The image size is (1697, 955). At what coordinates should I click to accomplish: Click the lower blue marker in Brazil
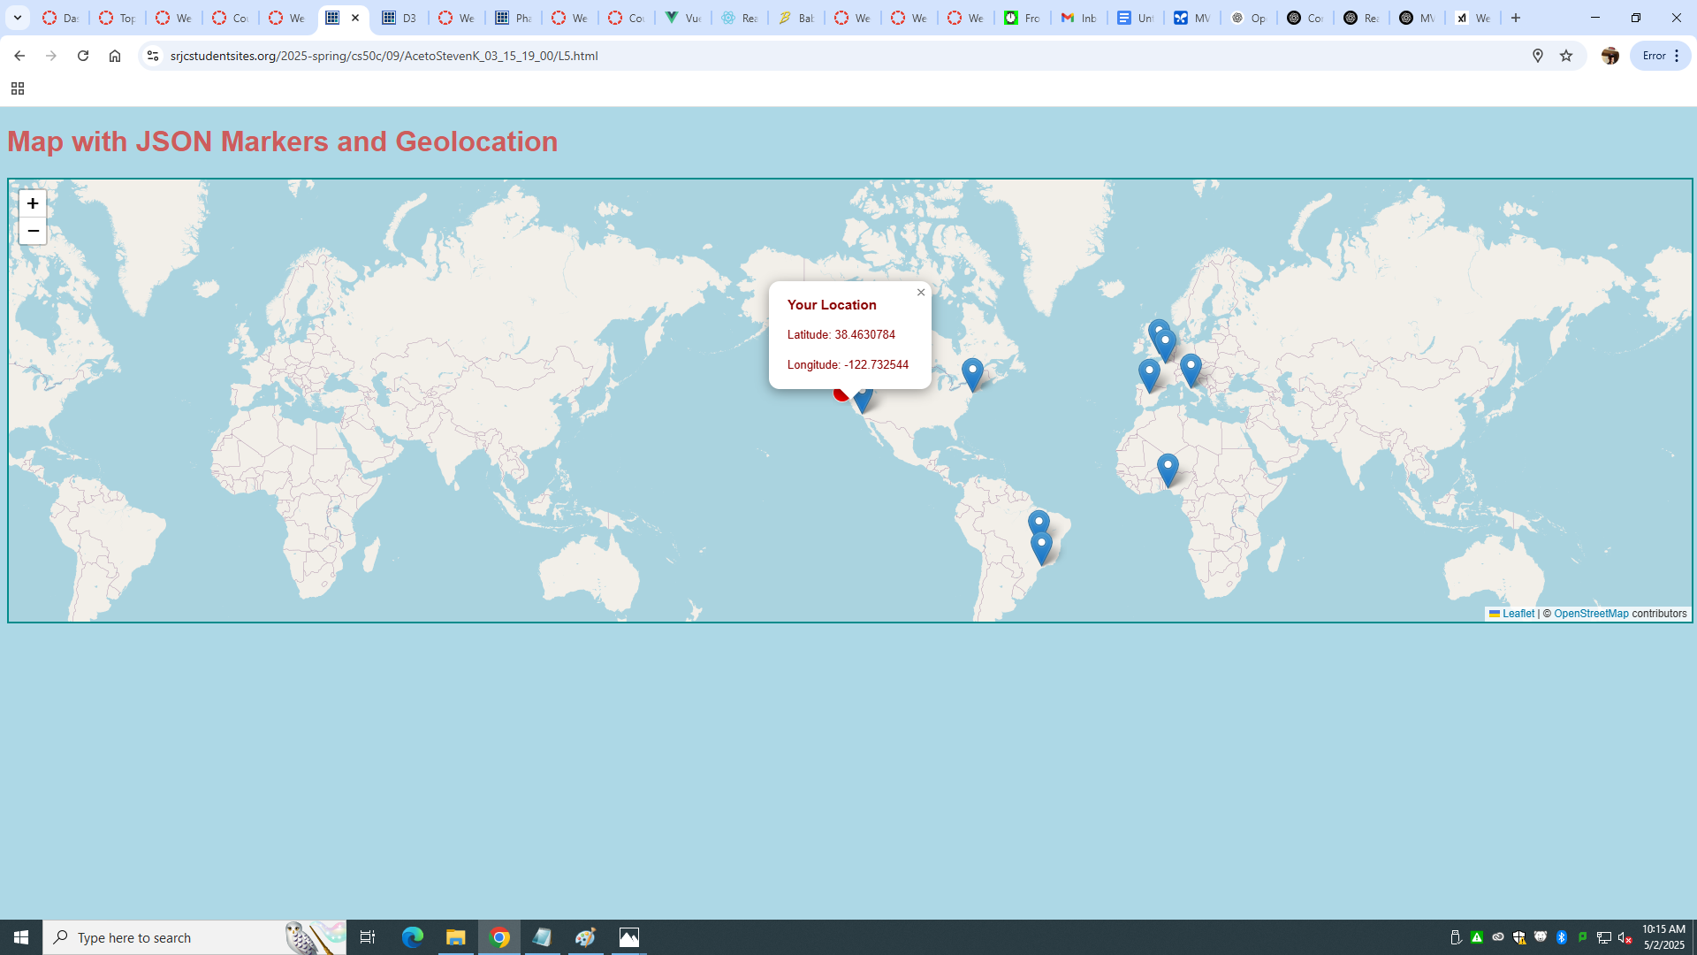point(1042,546)
